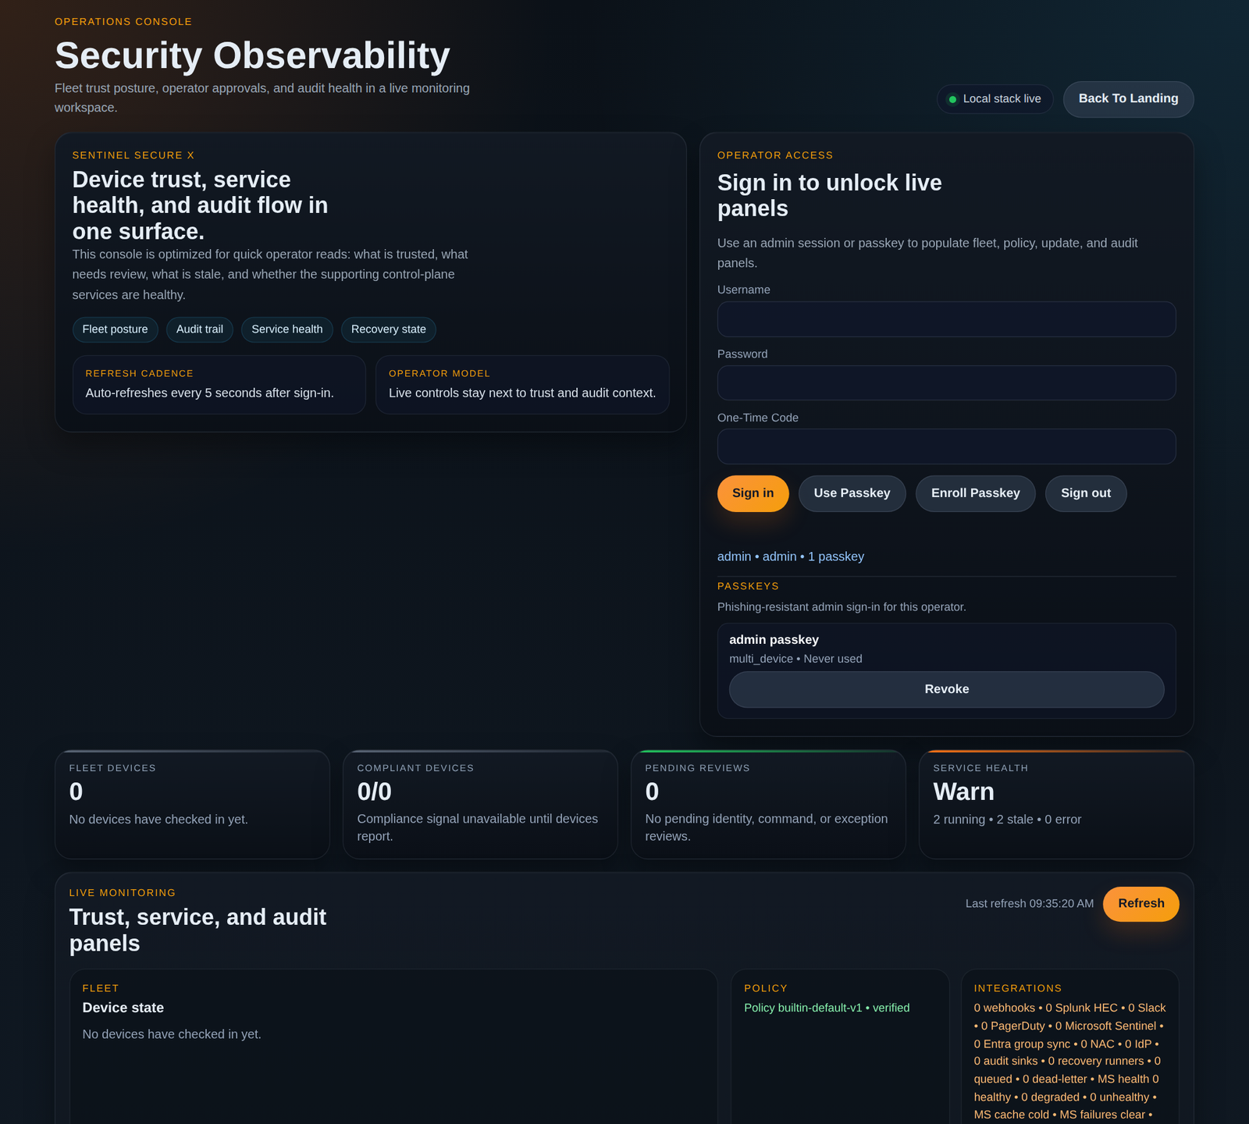This screenshot has width=1249, height=1124.
Task: Focus the One-Time Code field
Action: 946,446
